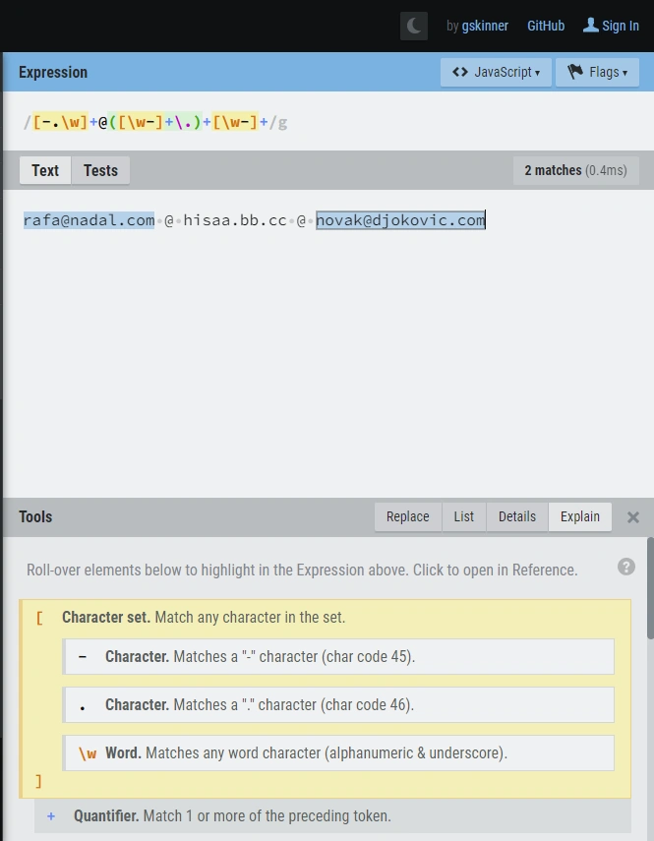Click the "-" character explanation row

click(338, 656)
